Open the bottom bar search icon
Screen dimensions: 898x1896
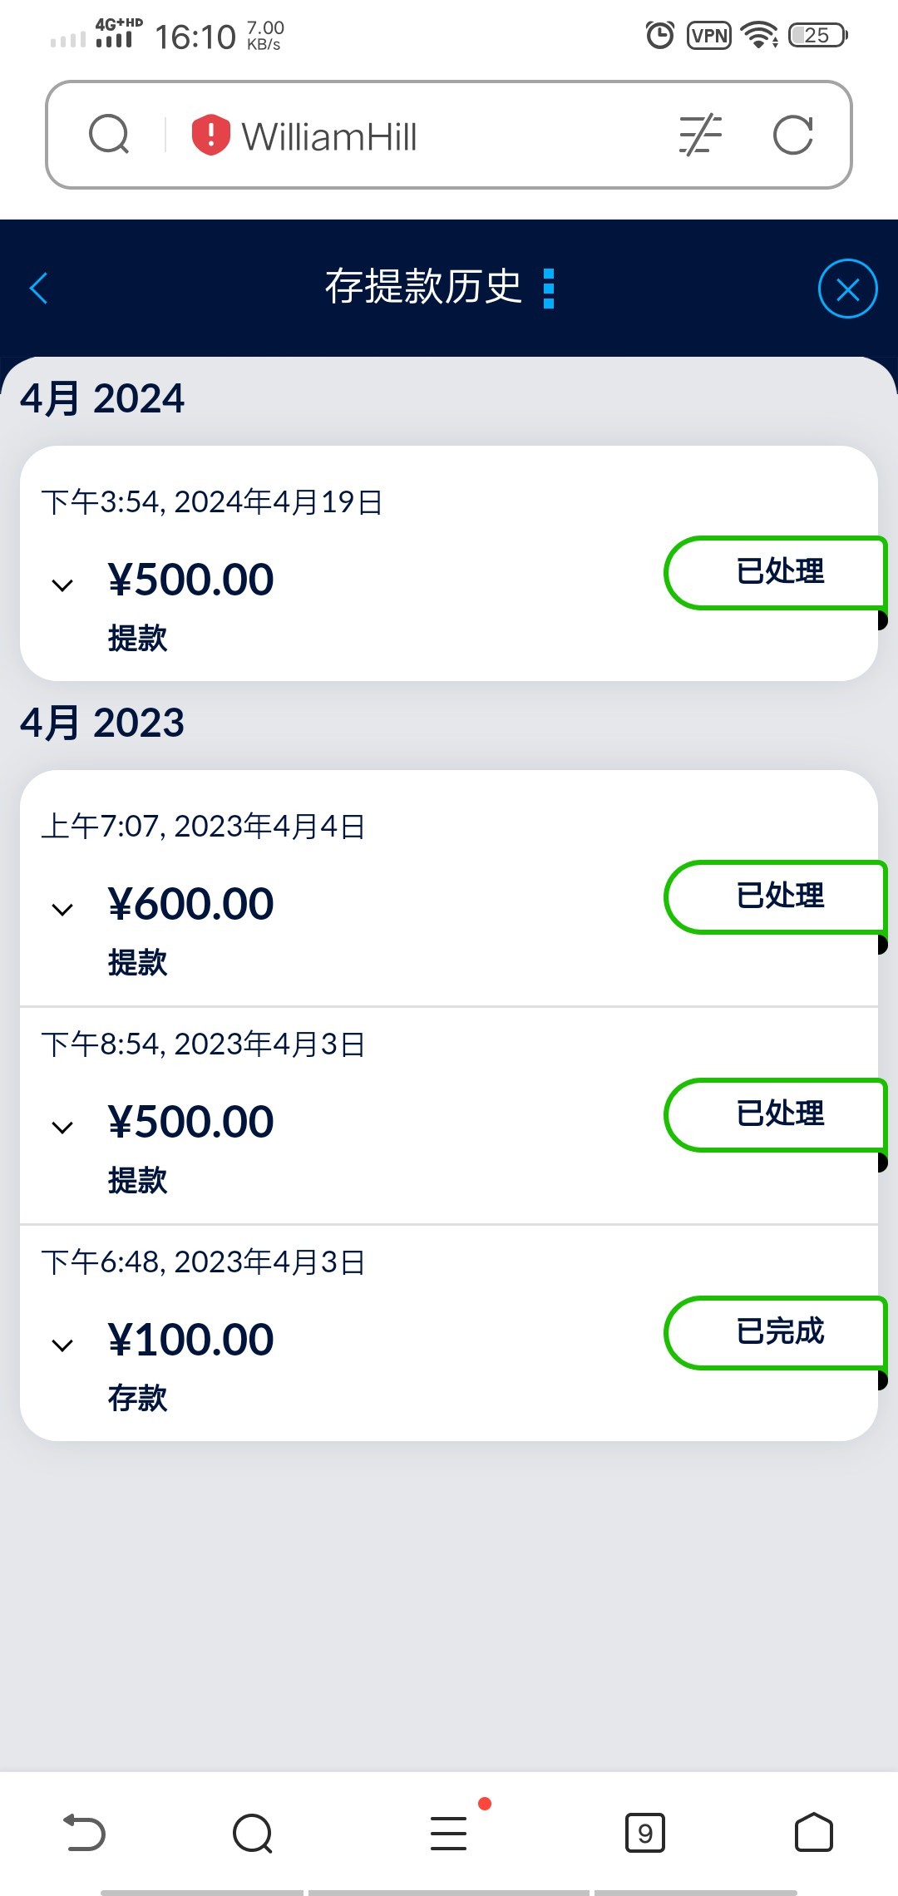253,1833
